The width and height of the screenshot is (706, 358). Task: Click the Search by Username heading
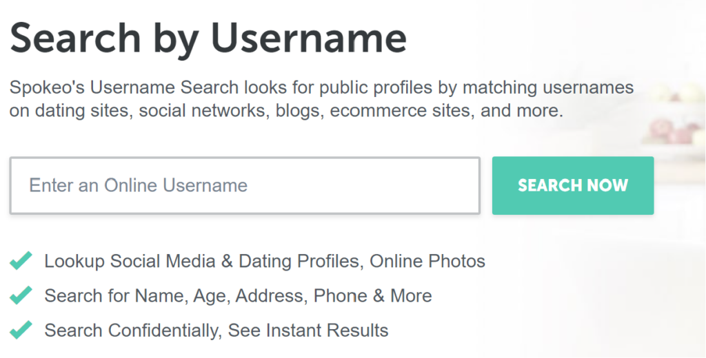208,37
